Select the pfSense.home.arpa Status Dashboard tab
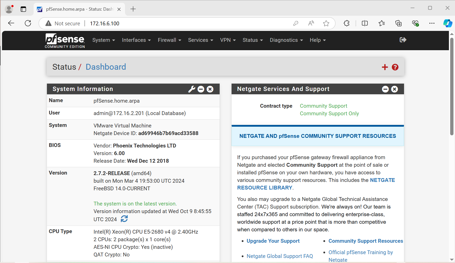Image resolution: width=455 pixels, height=263 pixels. tap(79, 9)
